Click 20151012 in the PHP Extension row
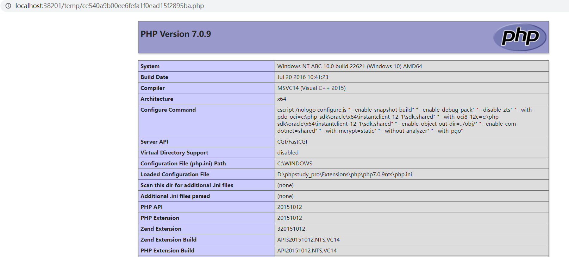Viewport: 569px width, 257px height. 290,218
